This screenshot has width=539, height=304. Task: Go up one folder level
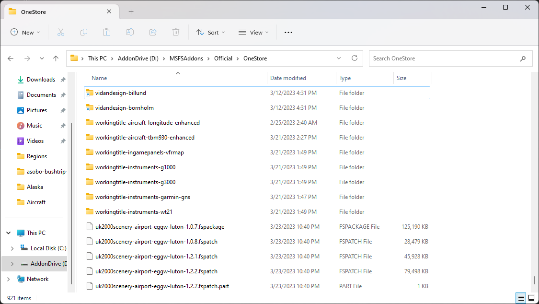56,58
